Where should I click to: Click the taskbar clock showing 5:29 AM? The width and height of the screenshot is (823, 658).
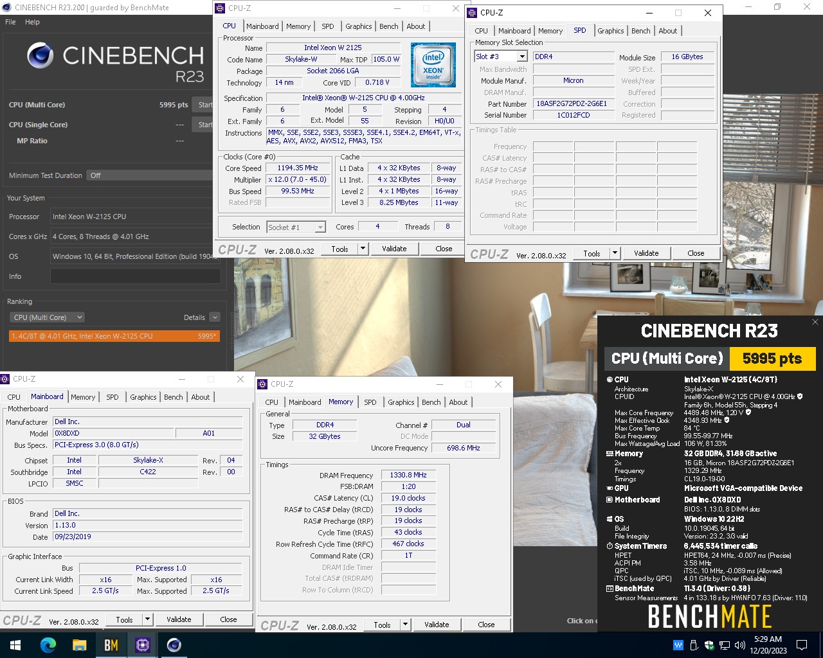coord(768,645)
